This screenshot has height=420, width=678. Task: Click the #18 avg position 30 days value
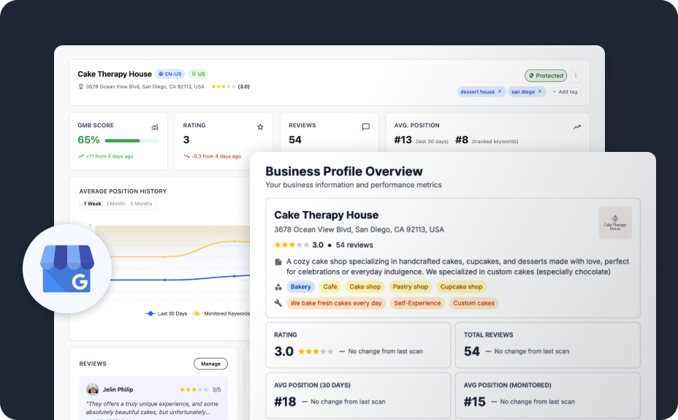pyautogui.click(x=285, y=402)
